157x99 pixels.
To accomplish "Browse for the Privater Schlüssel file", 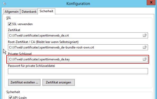I will pos(145,59).
